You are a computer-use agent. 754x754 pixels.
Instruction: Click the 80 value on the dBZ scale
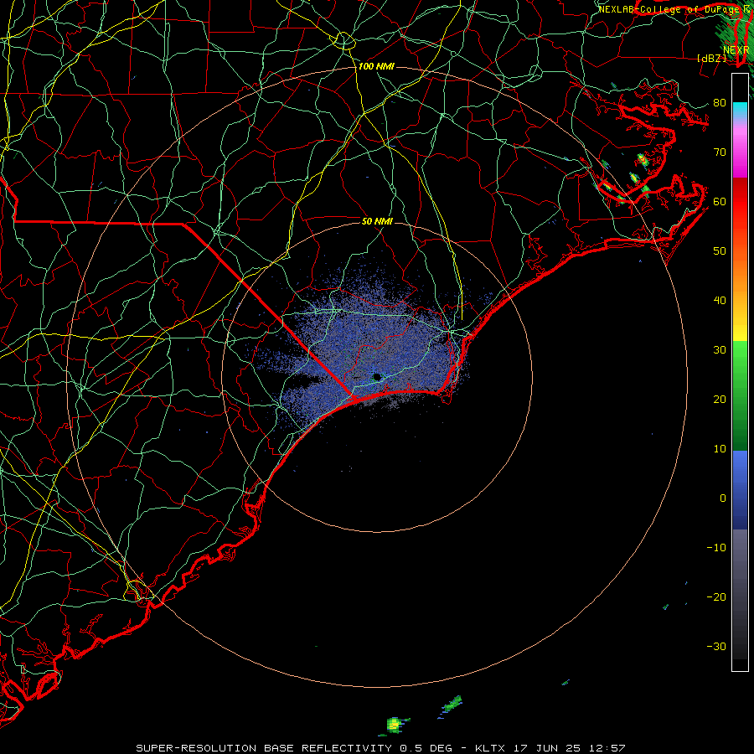[720, 102]
